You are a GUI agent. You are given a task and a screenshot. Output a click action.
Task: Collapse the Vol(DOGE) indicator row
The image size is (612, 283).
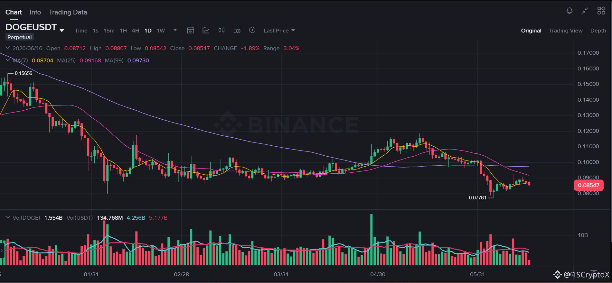tap(8, 217)
